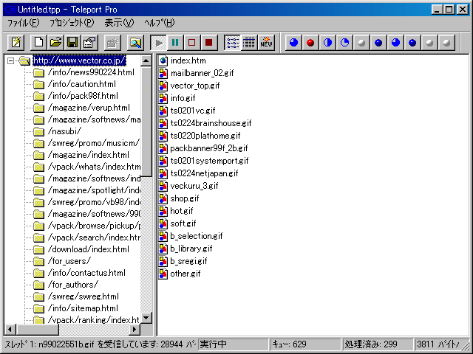
Task: Click image icon beside shop.gif
Action: pyautogui.click(x=163, y=198)
